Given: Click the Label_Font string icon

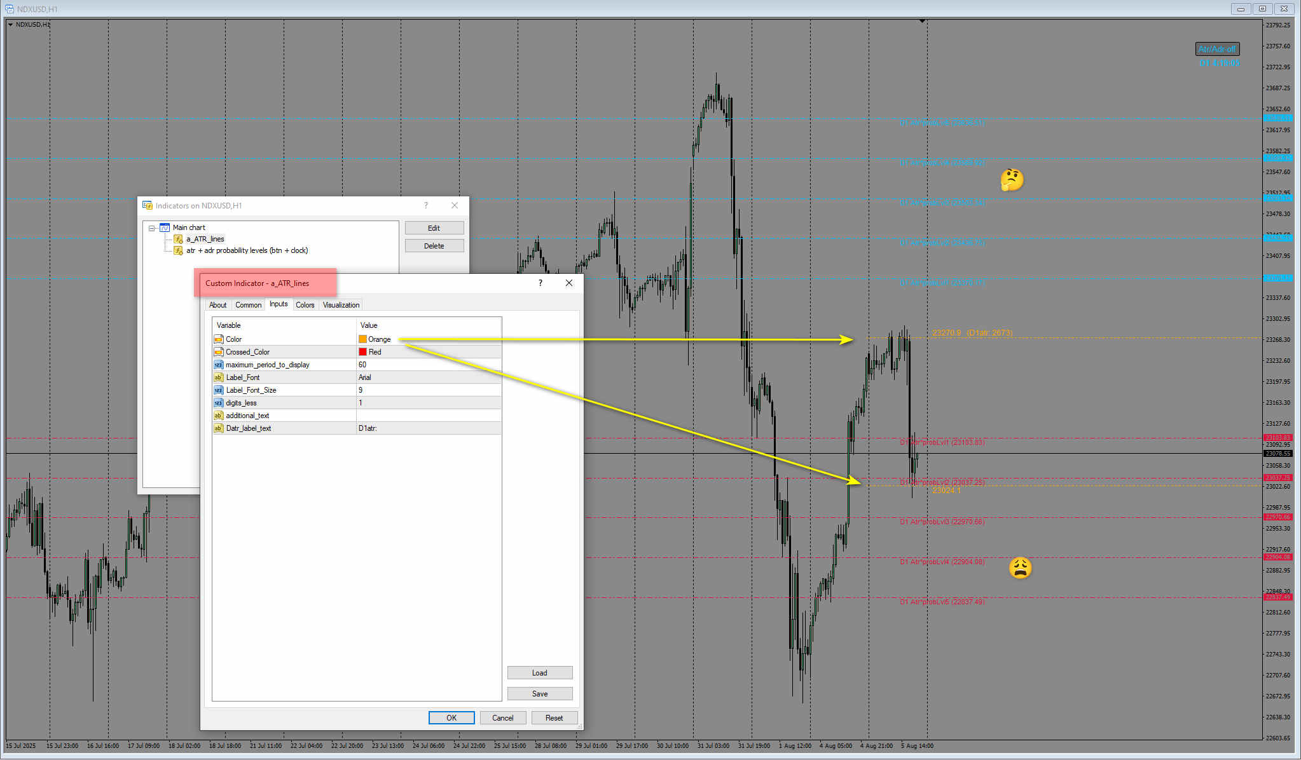Looking at the screenshot, I should tap(219, 377).
